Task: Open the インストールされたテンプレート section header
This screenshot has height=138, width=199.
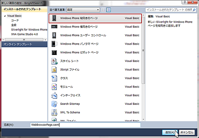Action: (25, 9)
